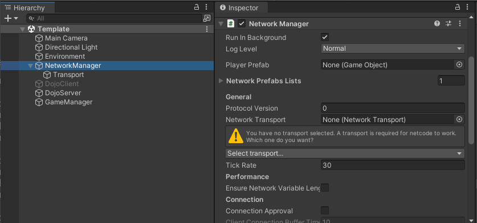Viewport: 477px width, 223px height.
Task: Click the cube icon of Directional Light
Action: pyautogui.click(x=39, y=47)
